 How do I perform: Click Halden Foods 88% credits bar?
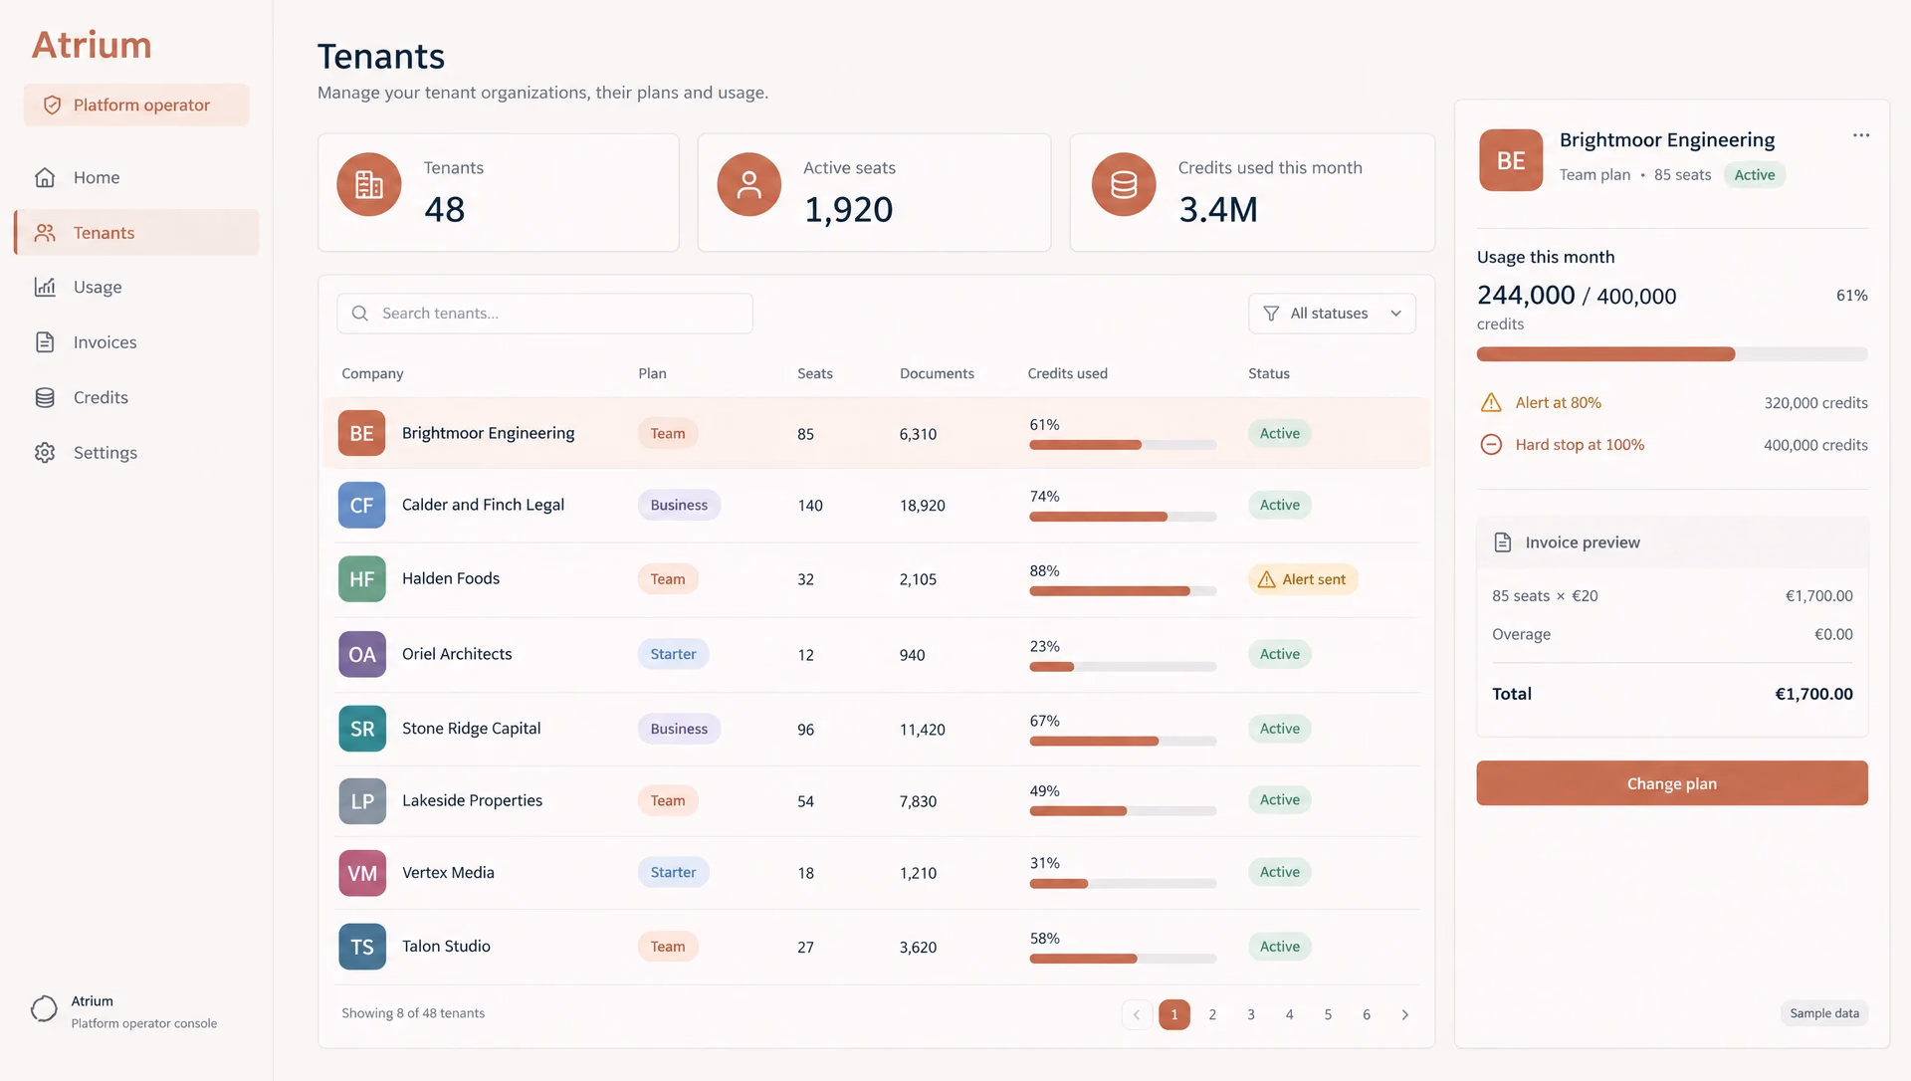coord(1123,591)
